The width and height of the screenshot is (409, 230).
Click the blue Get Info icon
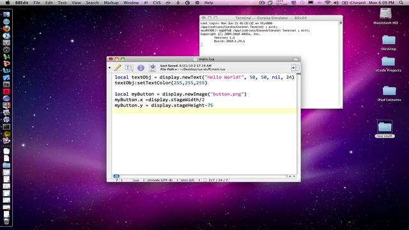pos(141,68)
